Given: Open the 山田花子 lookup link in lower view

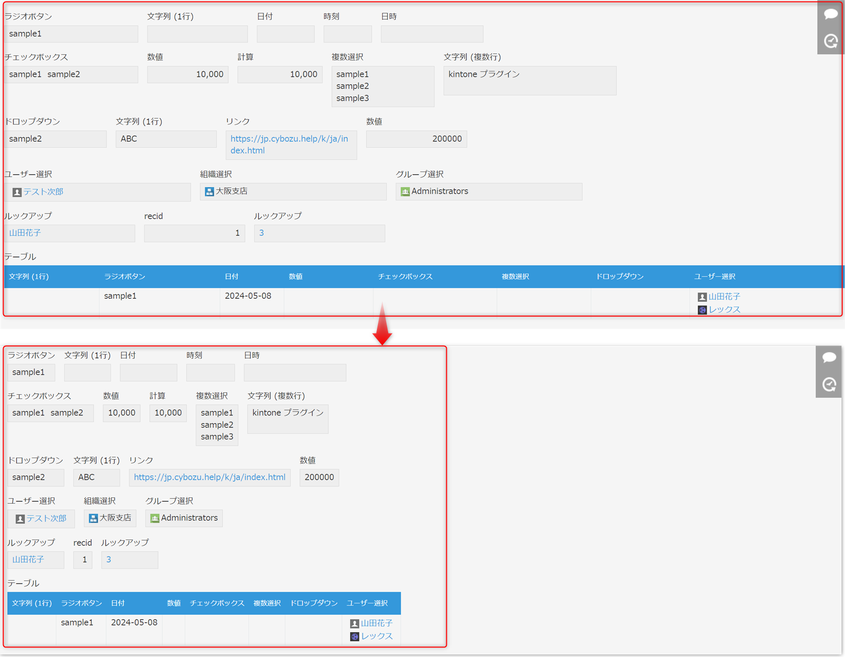Looking at the screenshot, I should [28, 559].
